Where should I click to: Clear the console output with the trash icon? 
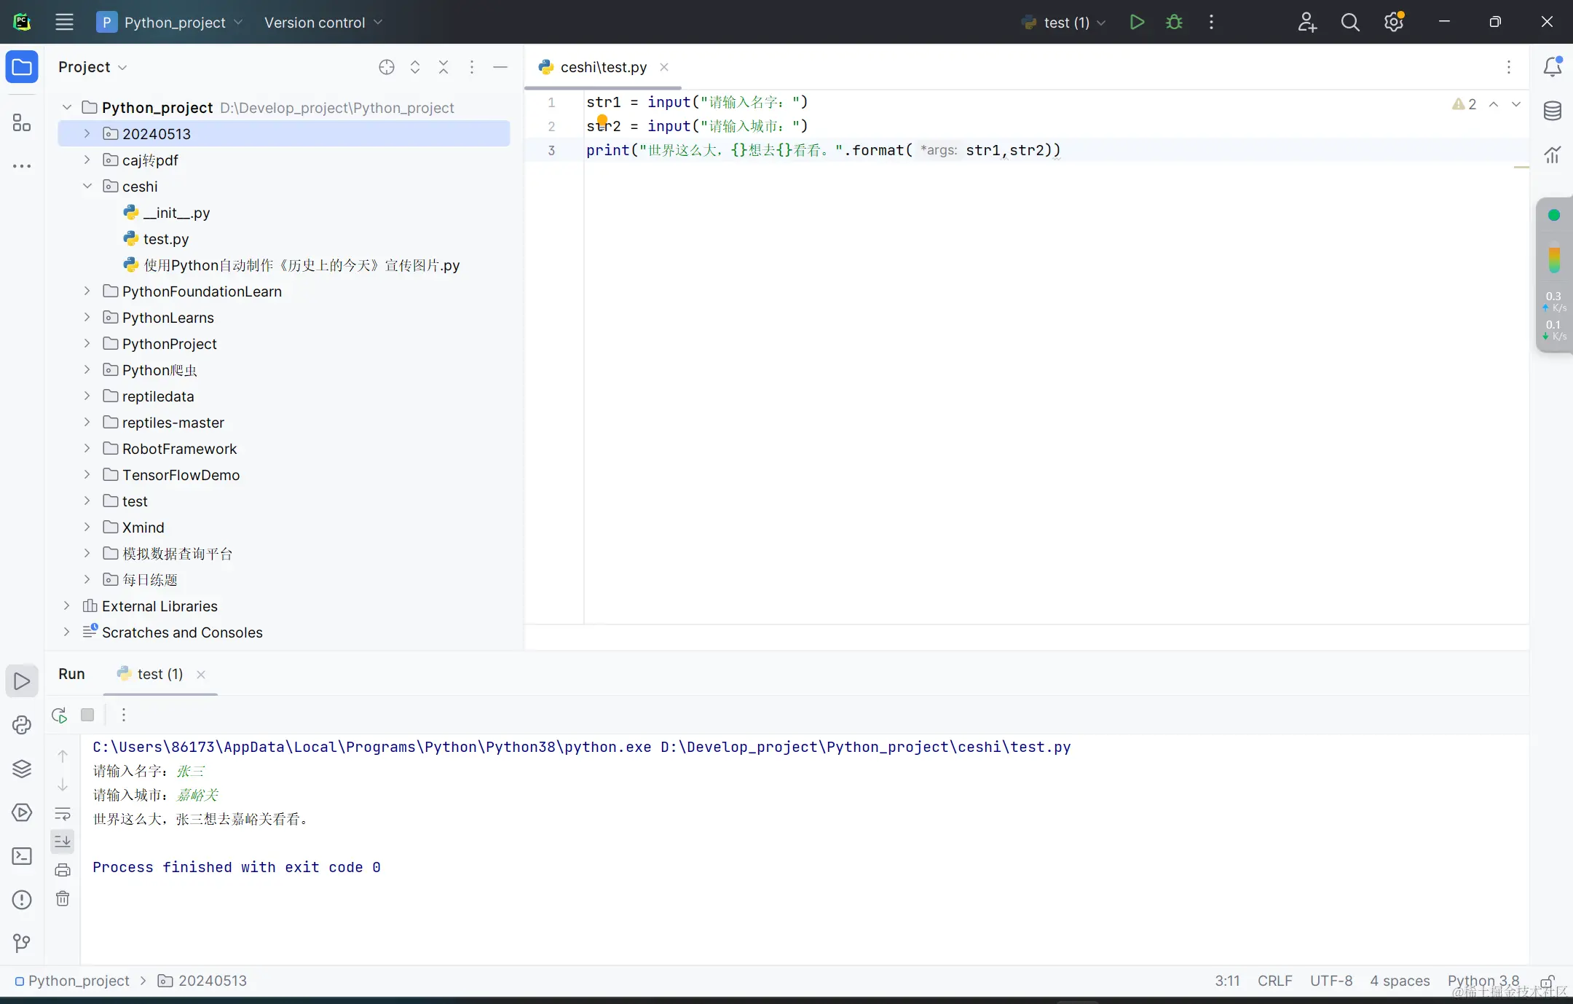[63, 898]
